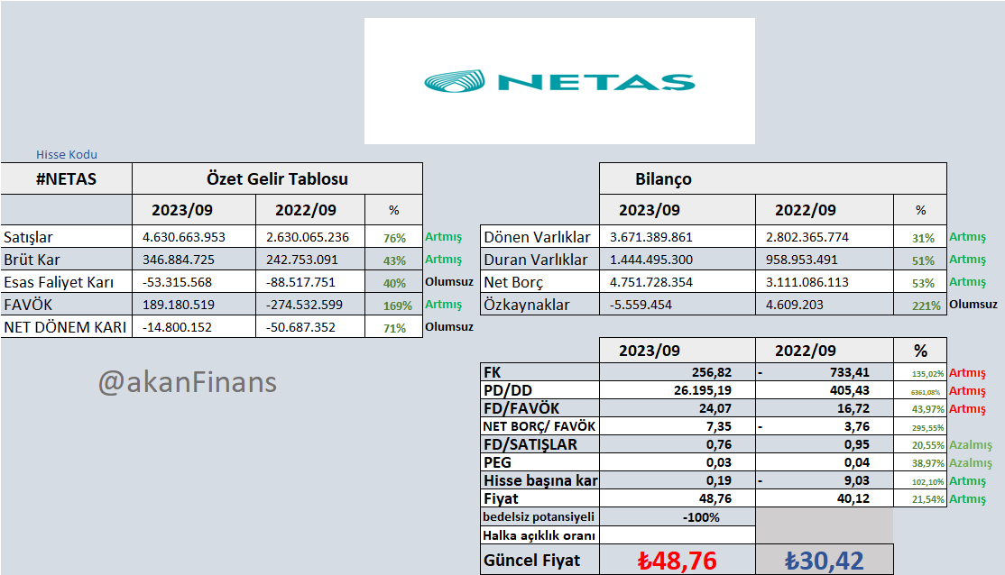Viewport: 1005px width, 575px height.
Task: Click the Fiyat row label
Action: click(539, 498)
